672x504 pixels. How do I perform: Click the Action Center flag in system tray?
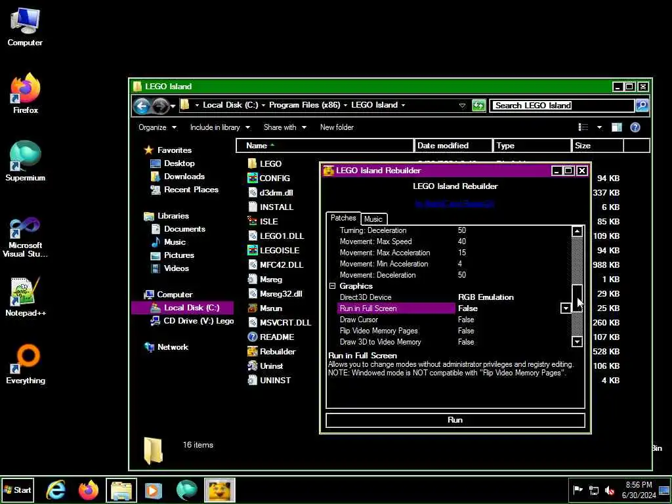coord(577,490)
